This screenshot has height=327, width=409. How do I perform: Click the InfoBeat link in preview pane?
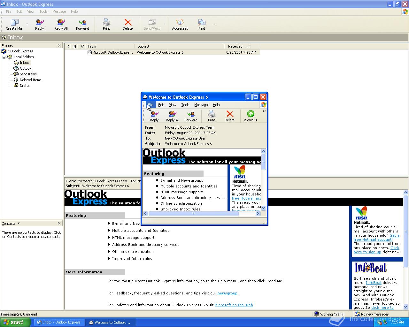[x=374, y=283]
